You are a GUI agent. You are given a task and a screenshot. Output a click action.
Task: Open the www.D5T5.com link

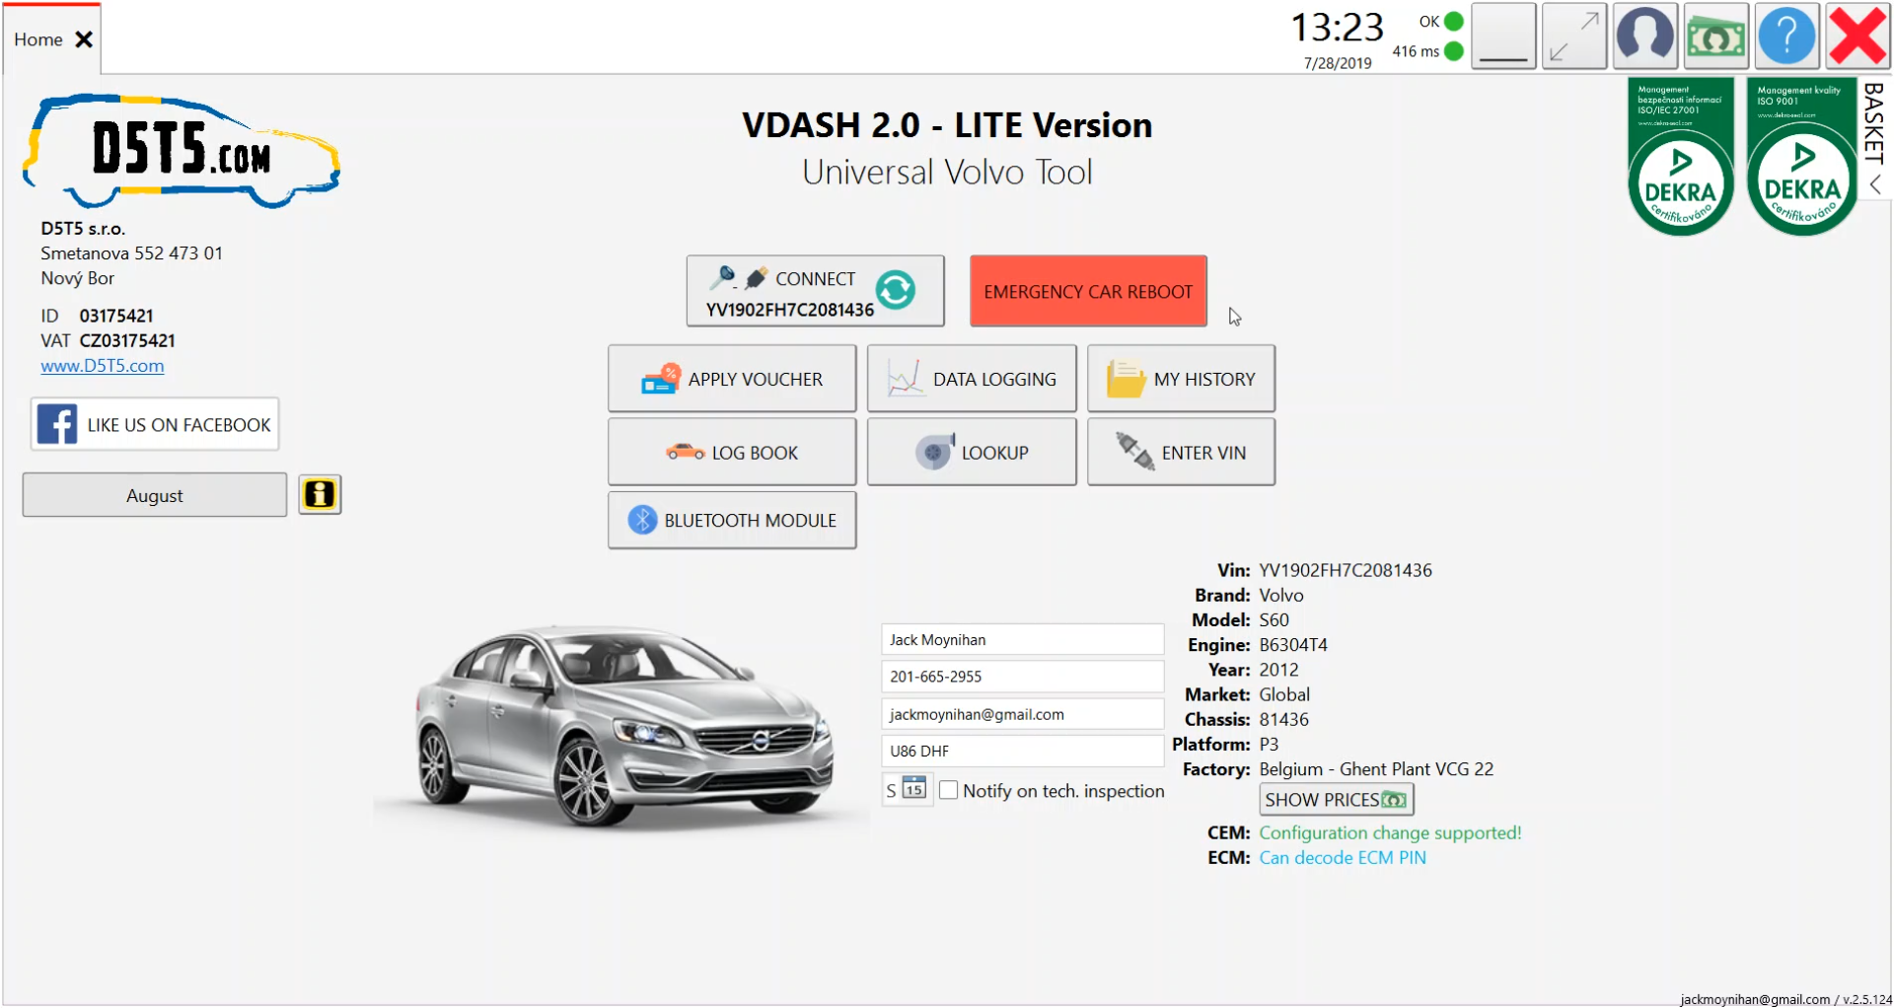coord(103,366)
